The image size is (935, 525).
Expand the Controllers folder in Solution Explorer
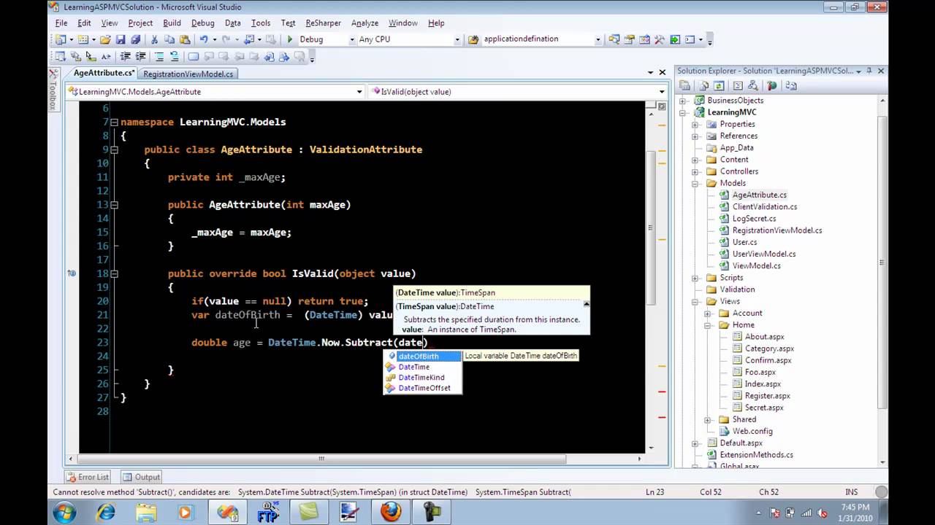point(695,171)
